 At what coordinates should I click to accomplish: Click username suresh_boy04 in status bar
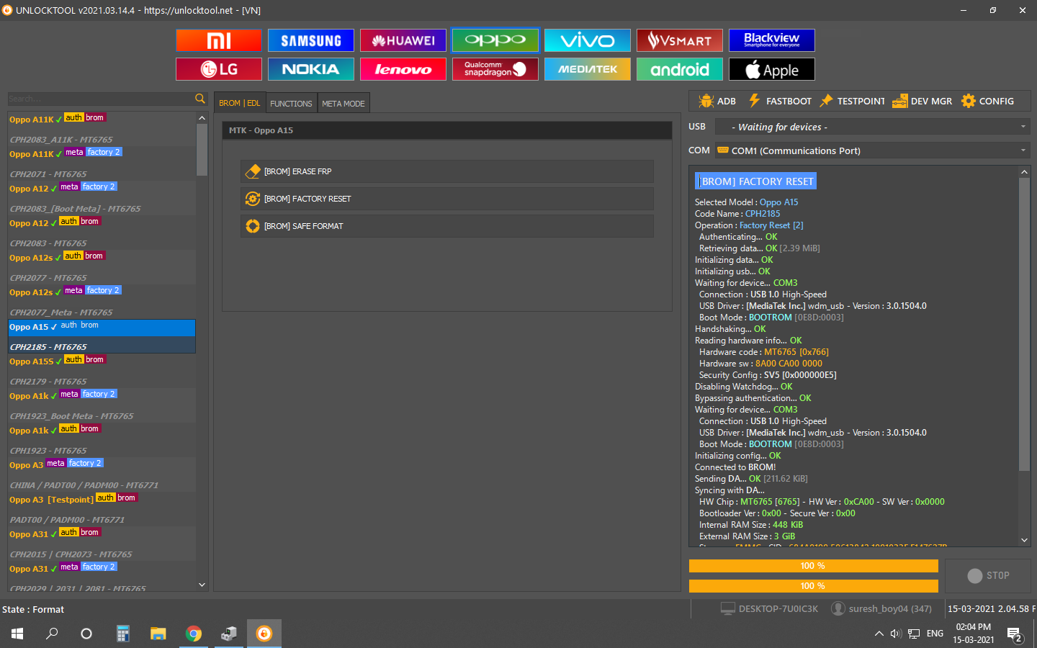pos(890,609)
